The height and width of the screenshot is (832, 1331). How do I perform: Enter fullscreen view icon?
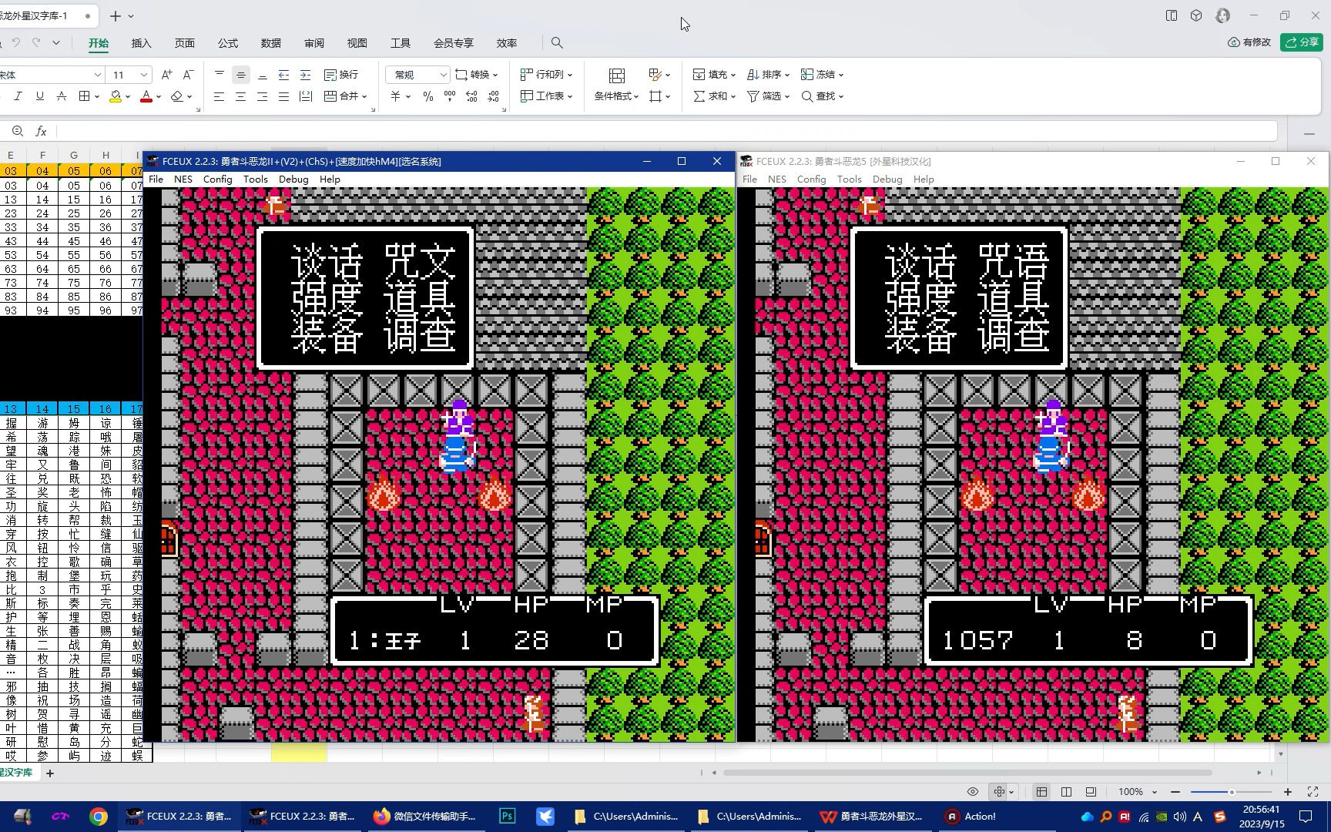click(1313, 792)
